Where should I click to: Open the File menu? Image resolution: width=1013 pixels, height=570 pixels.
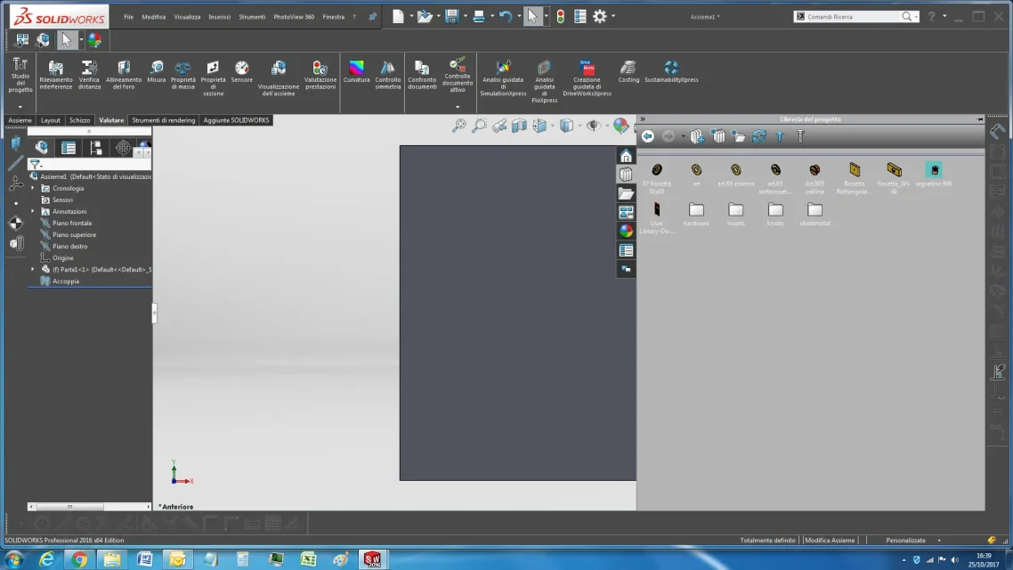click(x=128, y=17)
